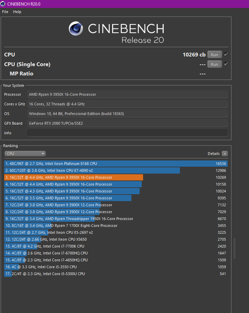Select ranking row 7 Ryzen 9 3900X

[116, 205]
